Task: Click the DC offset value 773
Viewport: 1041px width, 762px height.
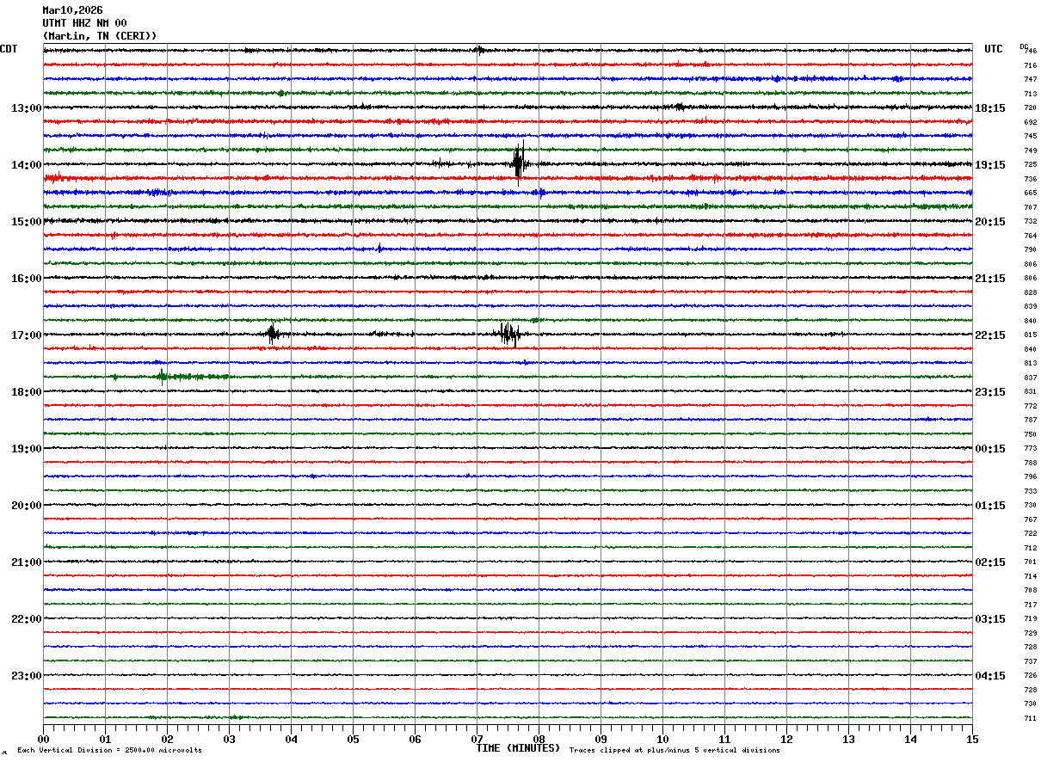Action: point(1030,449)
